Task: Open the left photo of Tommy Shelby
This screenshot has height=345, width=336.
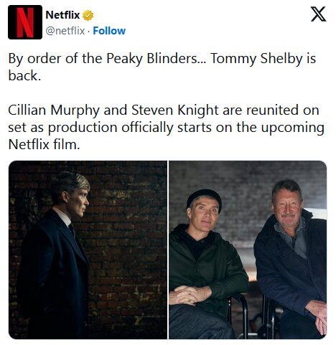Action: click(x=88, y=250)
